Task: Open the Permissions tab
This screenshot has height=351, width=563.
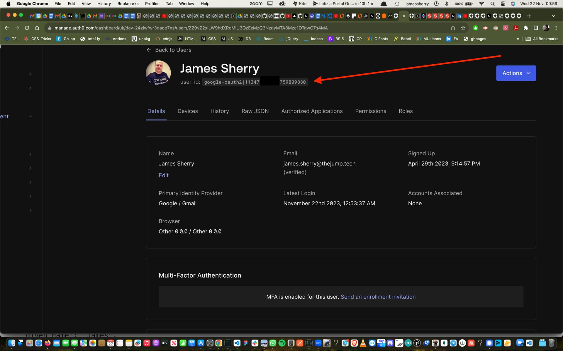Action: point(370,111)
